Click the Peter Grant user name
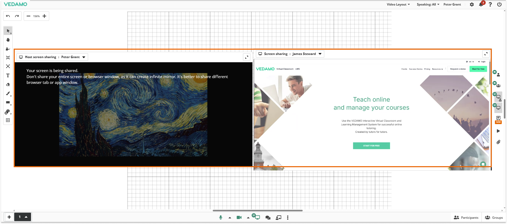 [452, 4]
